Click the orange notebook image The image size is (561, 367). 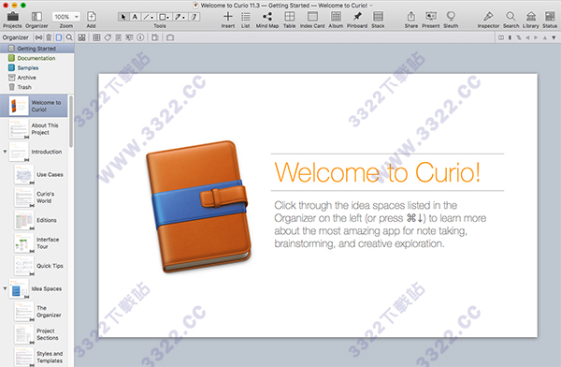(x=199, y=206)
